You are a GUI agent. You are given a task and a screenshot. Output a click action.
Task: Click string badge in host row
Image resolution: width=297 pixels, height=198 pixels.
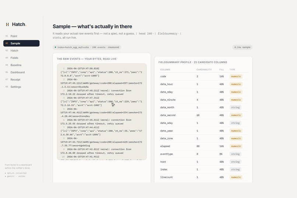coord(235,161)
